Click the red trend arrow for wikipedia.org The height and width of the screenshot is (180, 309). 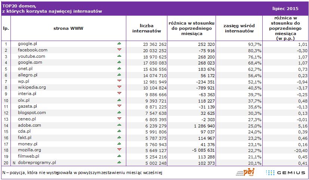tap(119, 88)
